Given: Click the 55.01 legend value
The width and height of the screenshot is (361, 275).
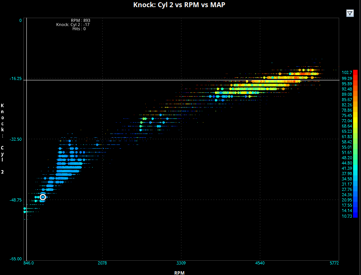Looking at the screenshot, I should pos(347,147).
